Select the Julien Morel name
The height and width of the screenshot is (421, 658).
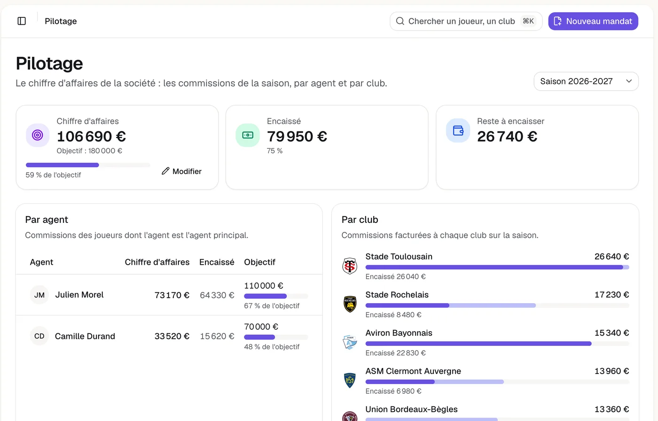click(79, 295)
